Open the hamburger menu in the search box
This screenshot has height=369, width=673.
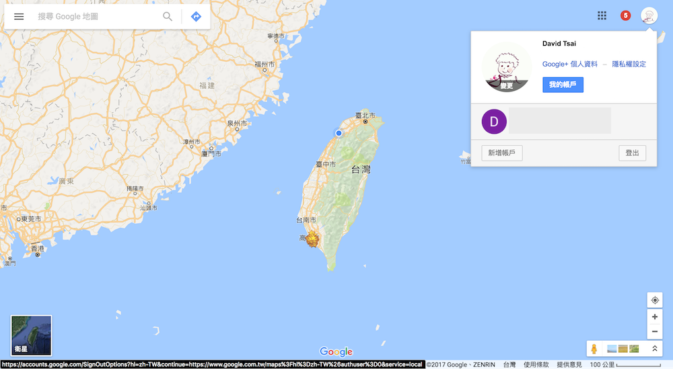[19, 17]
